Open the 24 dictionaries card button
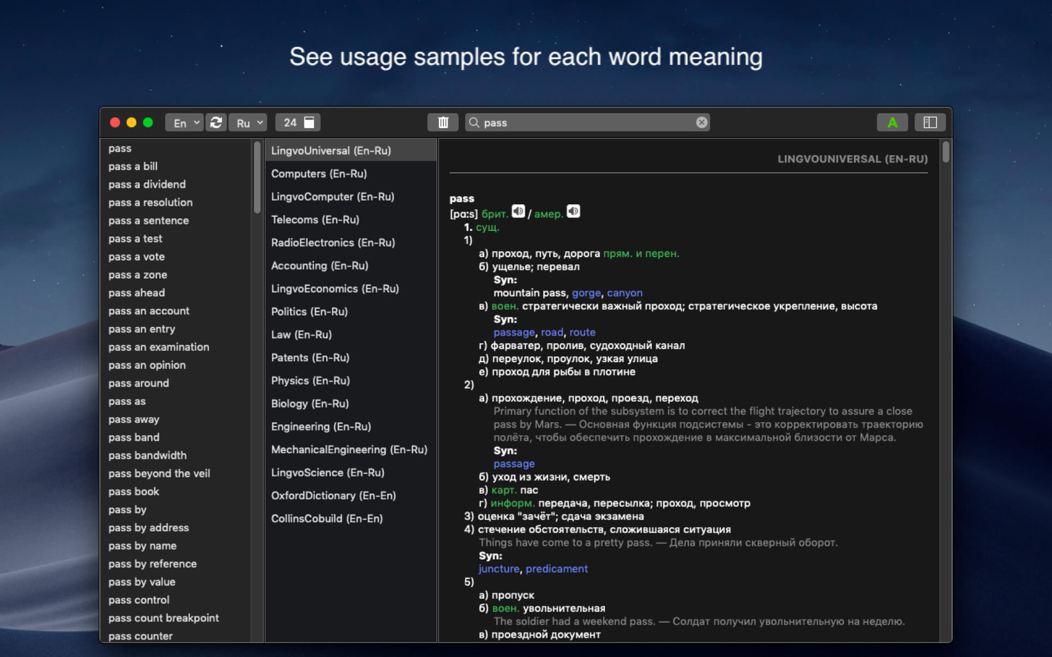Viewport: 1052px width, 657px height. 298,123
